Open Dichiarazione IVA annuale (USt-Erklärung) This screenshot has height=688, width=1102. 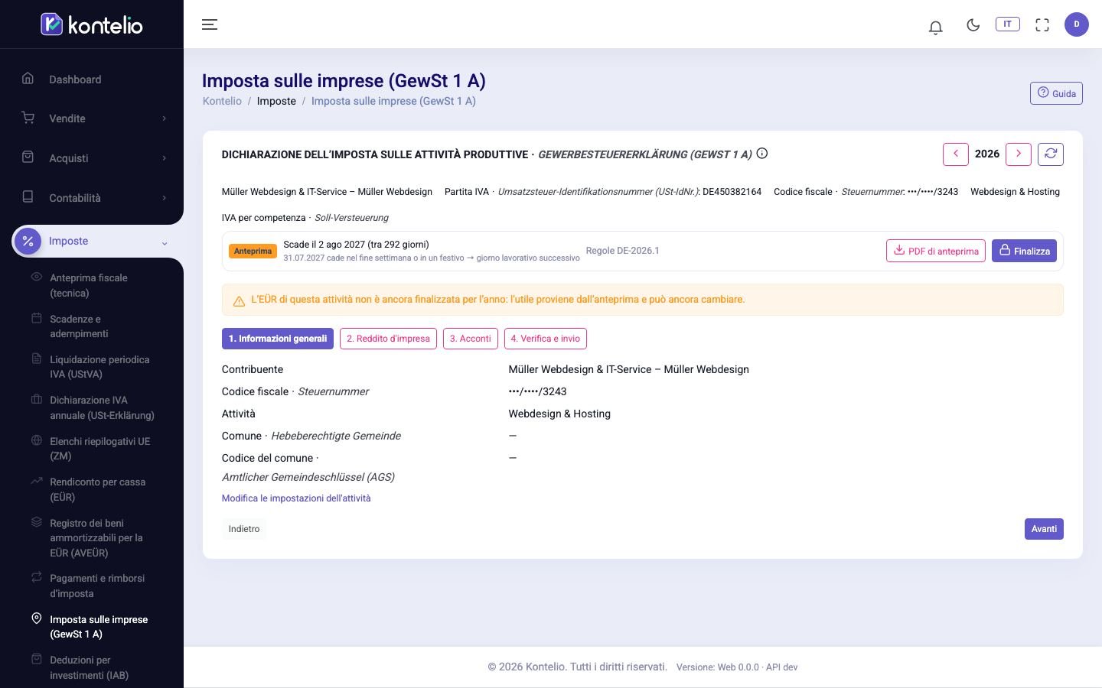(x=92, y=407)
